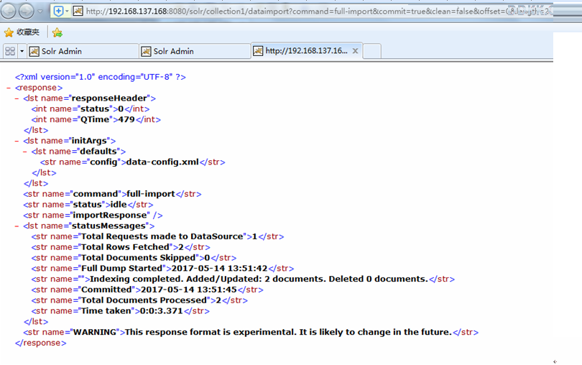Click the xml version declaration line
This screenshot has width=582, height=365.
click(x=100, y=77)
